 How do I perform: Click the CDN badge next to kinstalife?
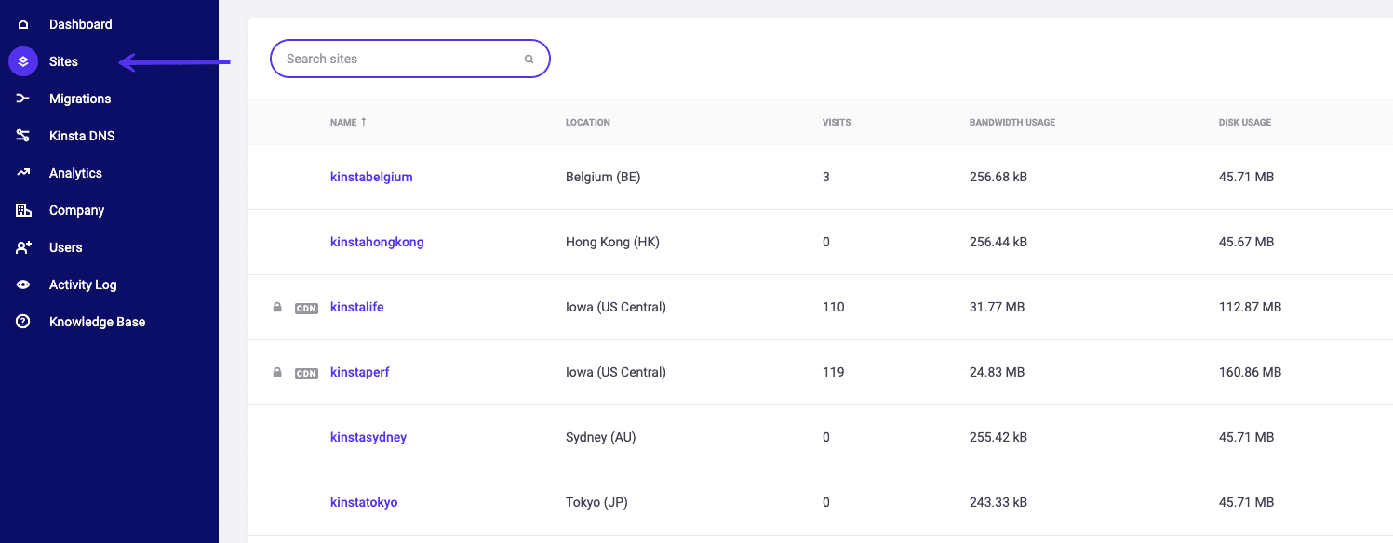(x=307, y=307)
